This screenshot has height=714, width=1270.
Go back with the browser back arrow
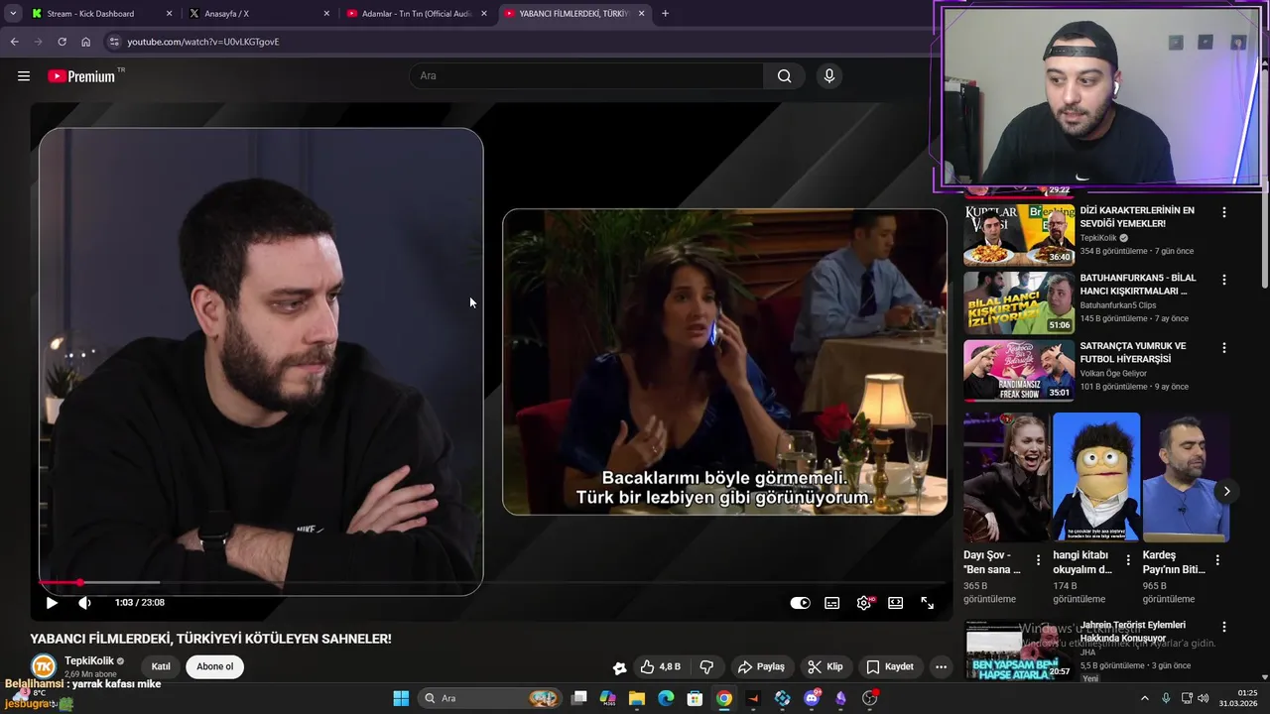[14, 42]
